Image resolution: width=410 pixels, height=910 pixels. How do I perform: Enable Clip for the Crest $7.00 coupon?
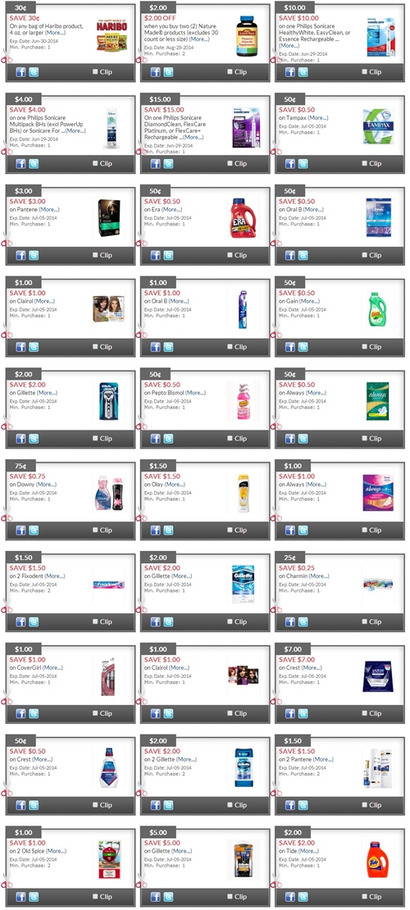click(365, 713)
